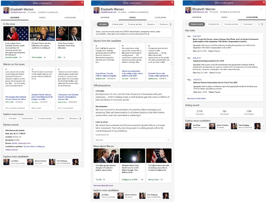
Task: Open more options ellipsis in Overview panel
Action: click(79, 9)
